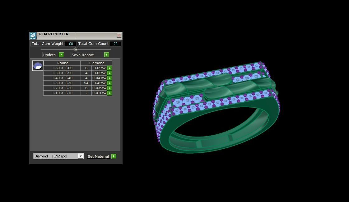The image size is (349, 202).
Task: Click the Round column header
Action: pyautogui.click(x=62, y=63)
